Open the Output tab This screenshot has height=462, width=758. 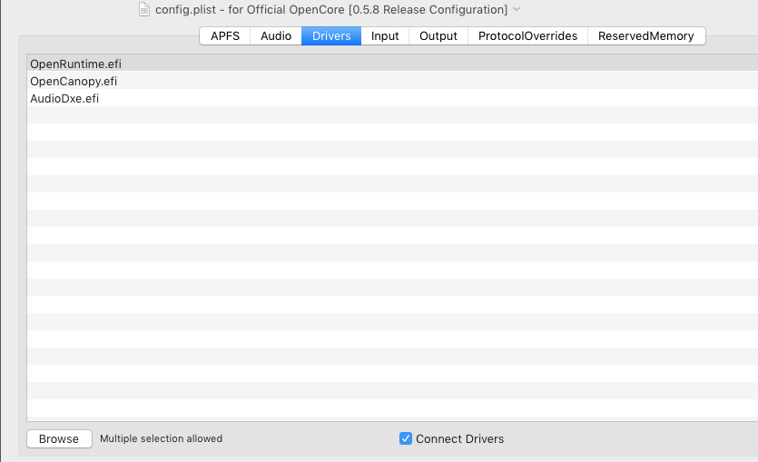tap(438, 35)
